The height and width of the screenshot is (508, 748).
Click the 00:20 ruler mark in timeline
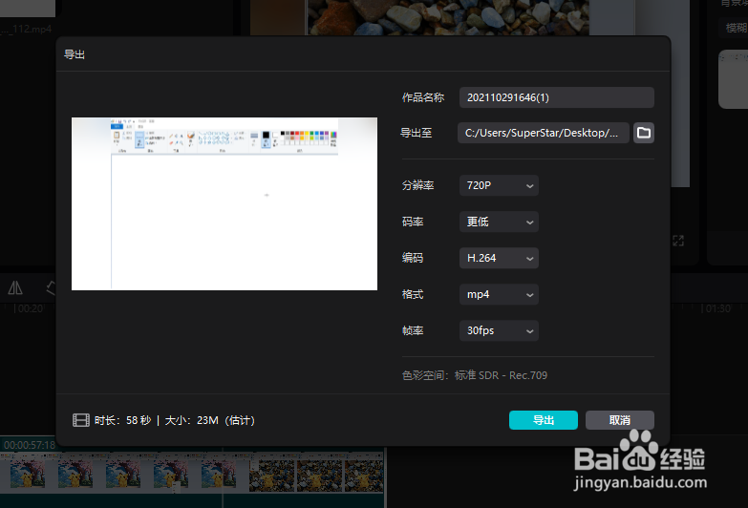point(29,308)
